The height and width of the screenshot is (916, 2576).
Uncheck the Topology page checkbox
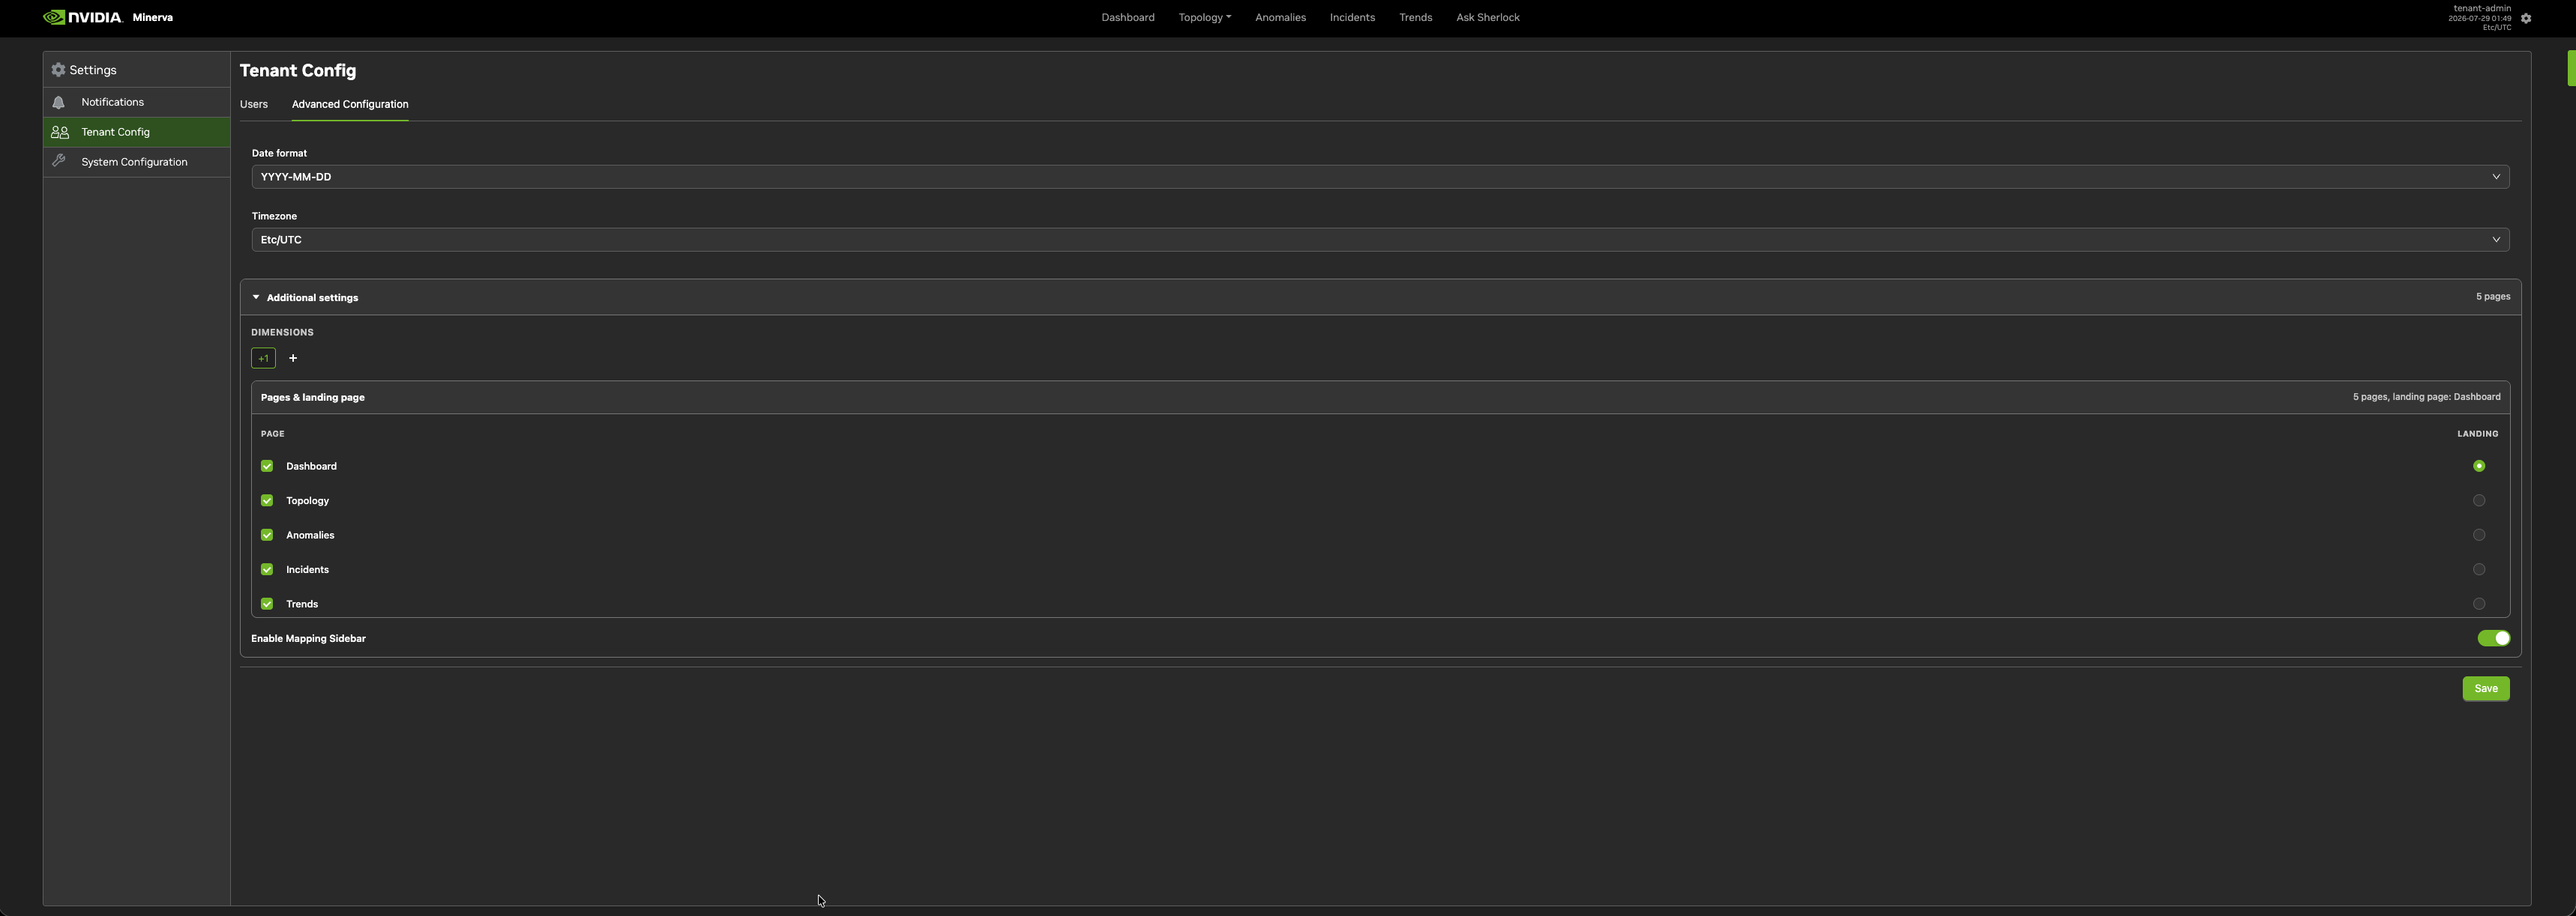[267, 500]
